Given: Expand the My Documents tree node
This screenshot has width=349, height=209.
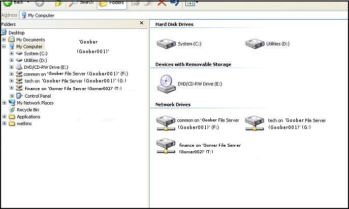Looking at the screenshot, I should click(4, 39).
